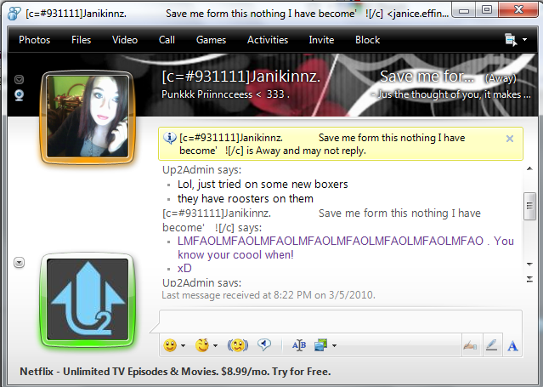This screenshot has width=543, height=387.
Task: Click the info icon in Away notice
Action: pyautogui.click(x=170, y=139)
